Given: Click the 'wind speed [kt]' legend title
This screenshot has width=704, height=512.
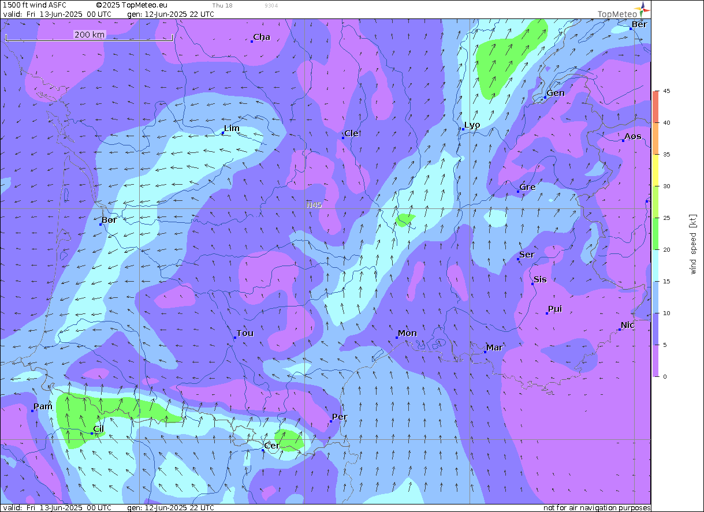Looking at the screenshot, I should coord(693,244).
